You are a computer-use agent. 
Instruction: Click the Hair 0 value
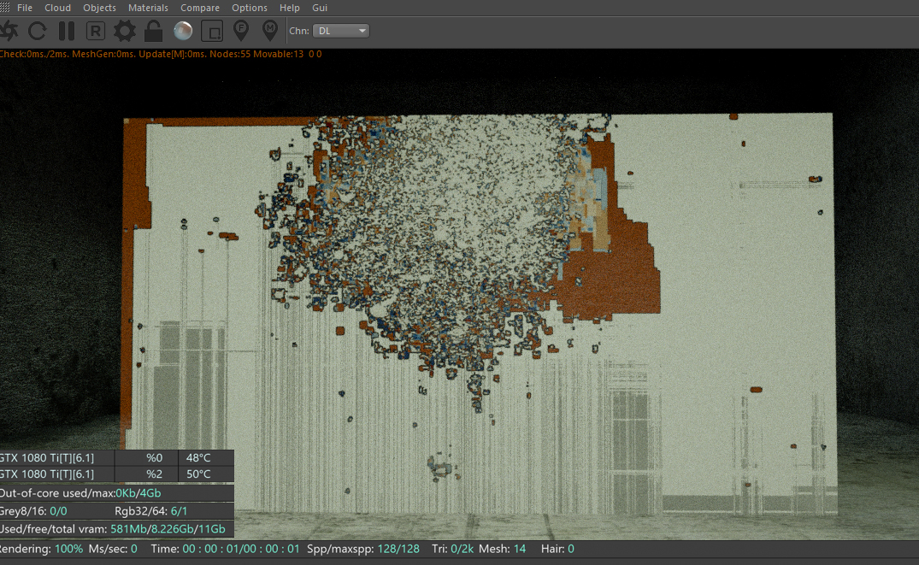click(571, 549)
